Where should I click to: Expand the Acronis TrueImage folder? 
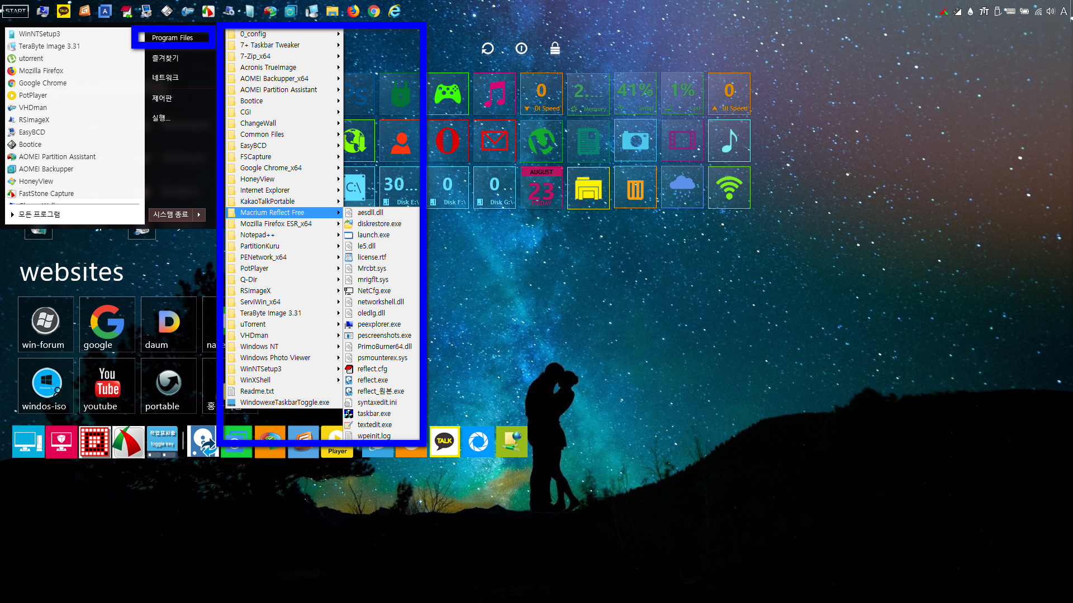click(284, 68)
